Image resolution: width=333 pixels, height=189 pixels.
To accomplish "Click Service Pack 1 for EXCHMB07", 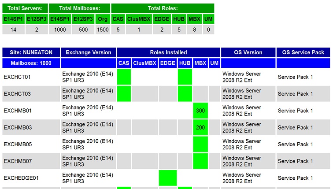I will (295, 161).
